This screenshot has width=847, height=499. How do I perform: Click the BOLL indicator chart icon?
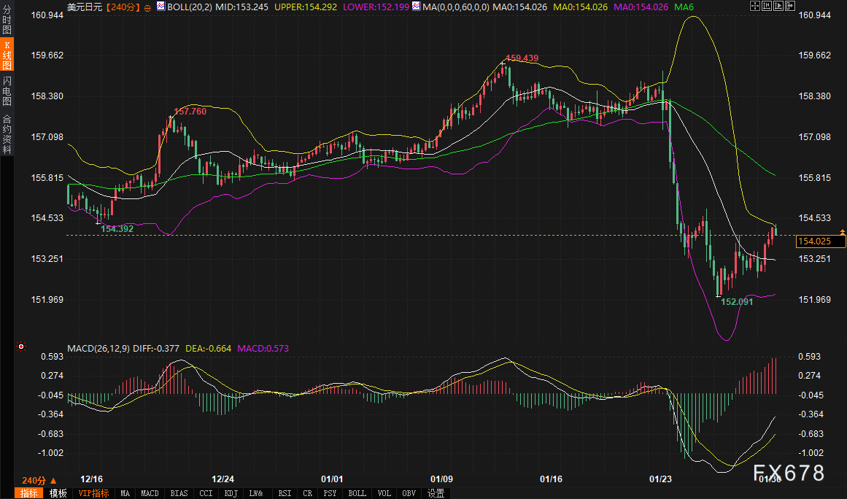160,7
